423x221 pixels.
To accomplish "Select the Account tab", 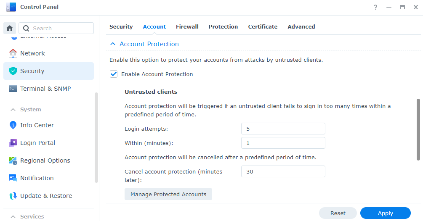I will tap(154, 26).
